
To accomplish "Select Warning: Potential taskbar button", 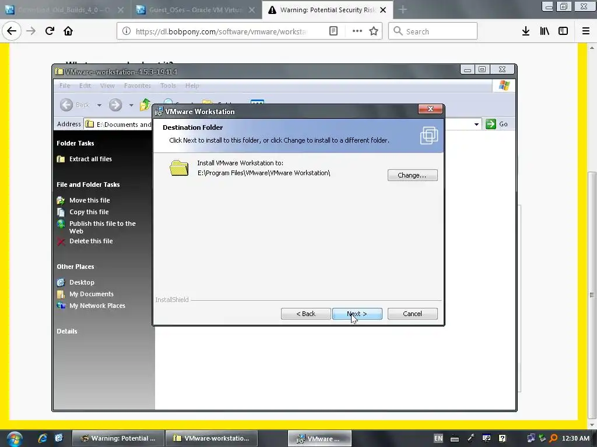I will click(x=118, y=438).
